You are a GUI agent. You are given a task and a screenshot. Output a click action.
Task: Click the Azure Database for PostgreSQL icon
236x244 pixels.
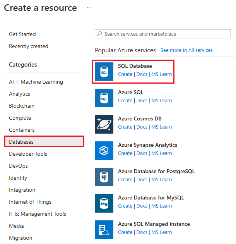pyautogui.click(x=104, y=177)
